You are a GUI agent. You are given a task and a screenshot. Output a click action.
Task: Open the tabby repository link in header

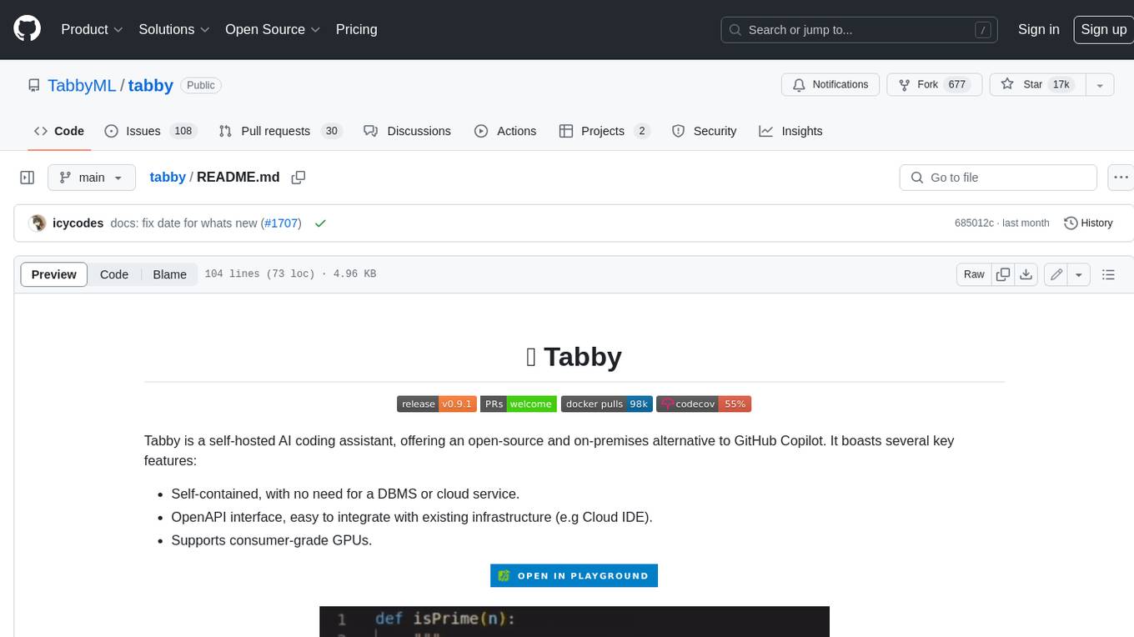[x=150, y=85]
